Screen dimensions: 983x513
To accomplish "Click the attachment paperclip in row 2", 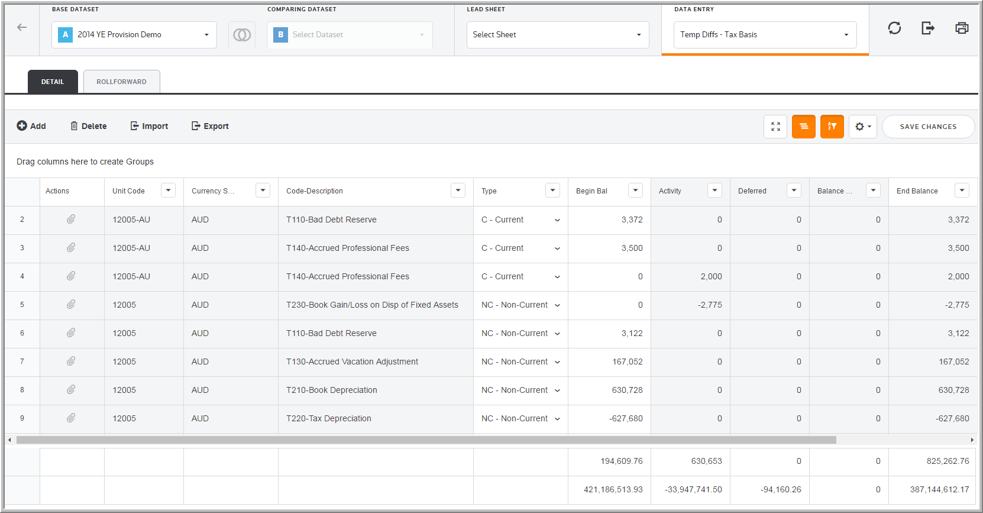I will [71, 220].
